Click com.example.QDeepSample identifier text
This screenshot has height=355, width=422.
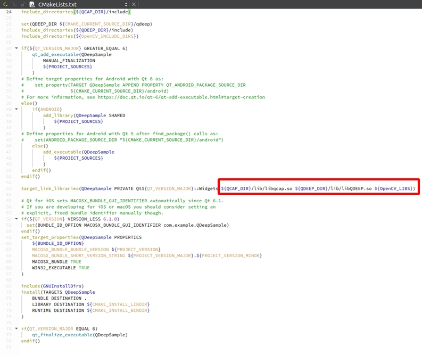pos(195,225)
